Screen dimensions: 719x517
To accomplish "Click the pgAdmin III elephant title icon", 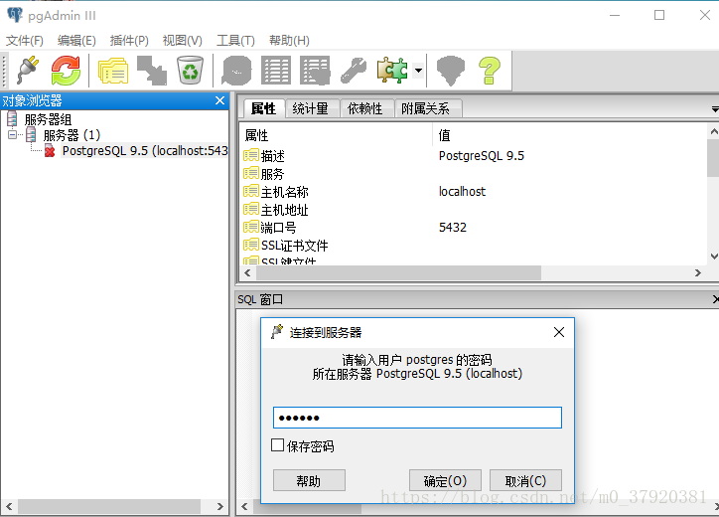I will pos(15,15).
